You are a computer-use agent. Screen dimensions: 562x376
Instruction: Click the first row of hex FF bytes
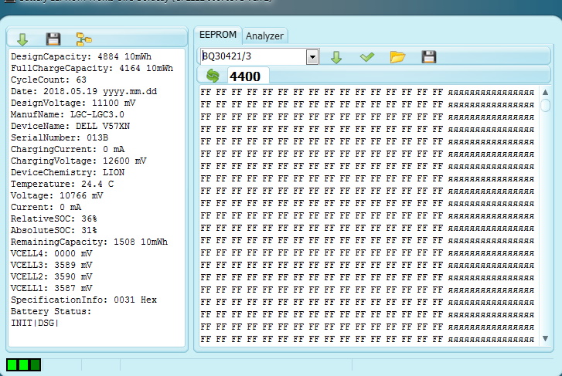tap(321, 93)
